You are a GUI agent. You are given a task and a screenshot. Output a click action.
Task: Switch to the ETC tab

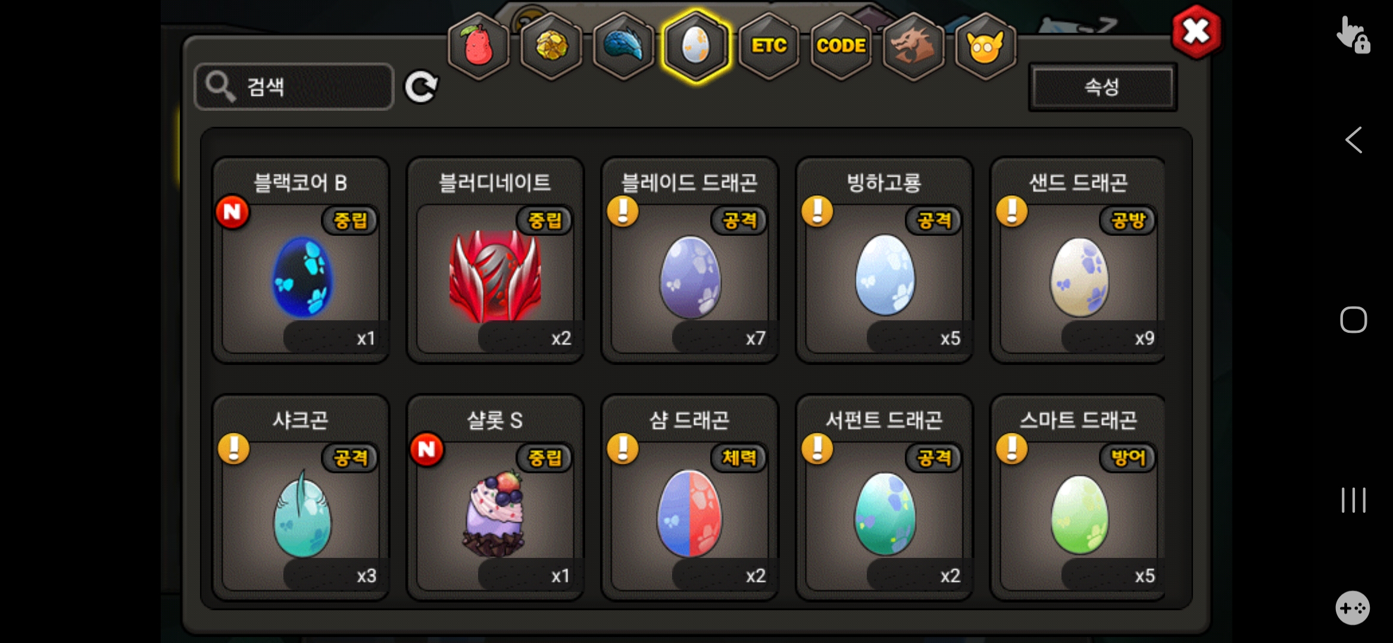tap(769, 46)
